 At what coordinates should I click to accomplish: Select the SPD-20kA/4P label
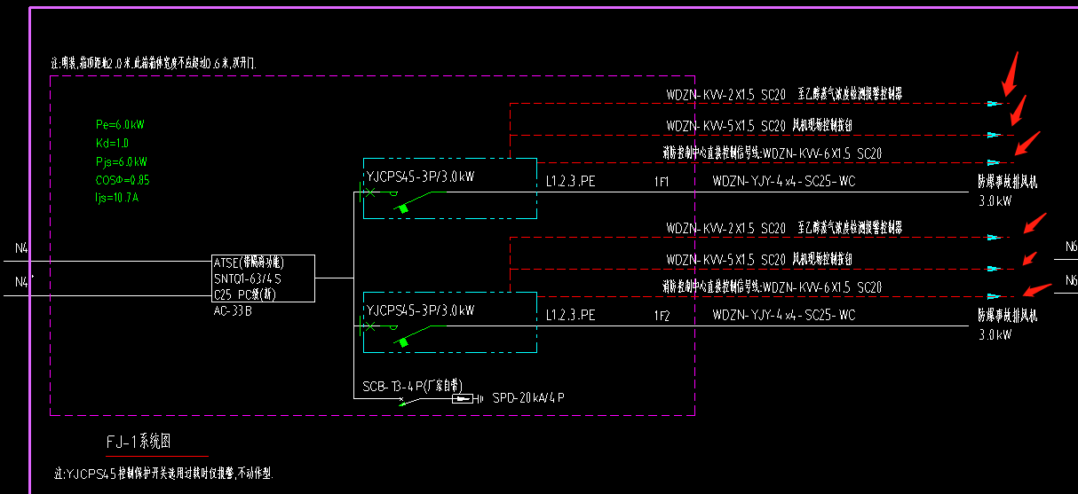pos(528,398)
